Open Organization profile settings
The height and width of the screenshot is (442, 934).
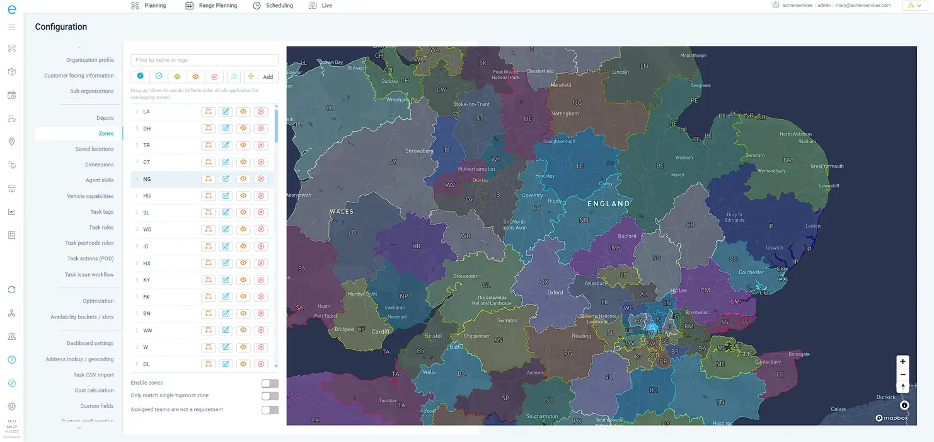pyautogui.click(x=90, y=60)
